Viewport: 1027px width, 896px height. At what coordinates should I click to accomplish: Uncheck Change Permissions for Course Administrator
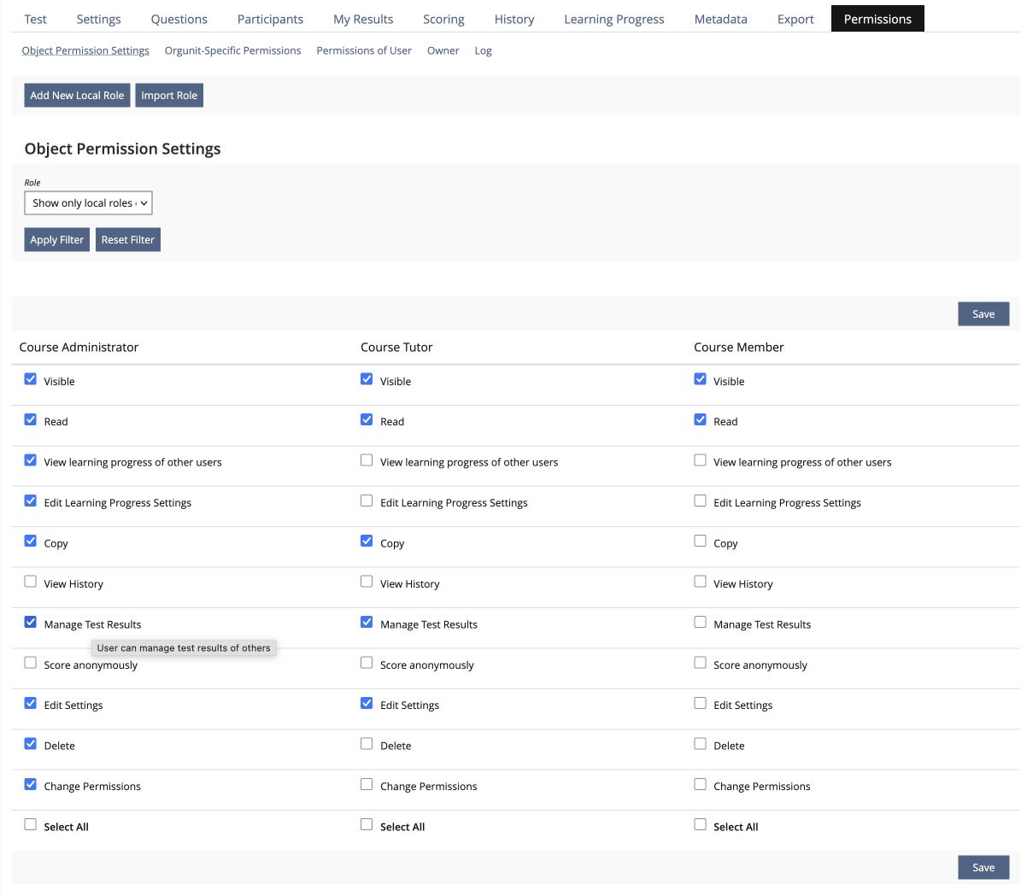(30, 784)
